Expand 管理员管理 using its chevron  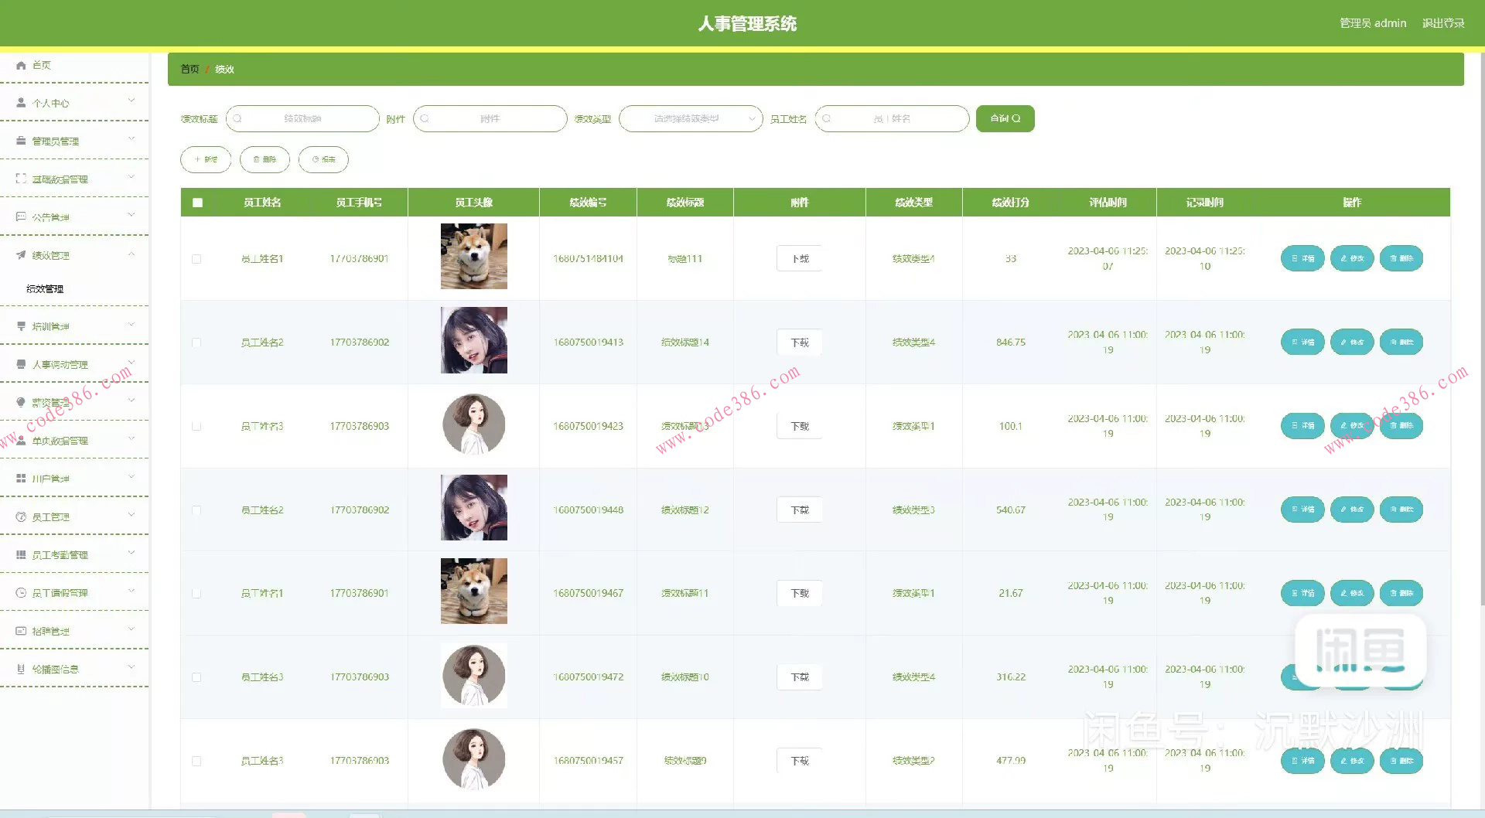point(131,138)
